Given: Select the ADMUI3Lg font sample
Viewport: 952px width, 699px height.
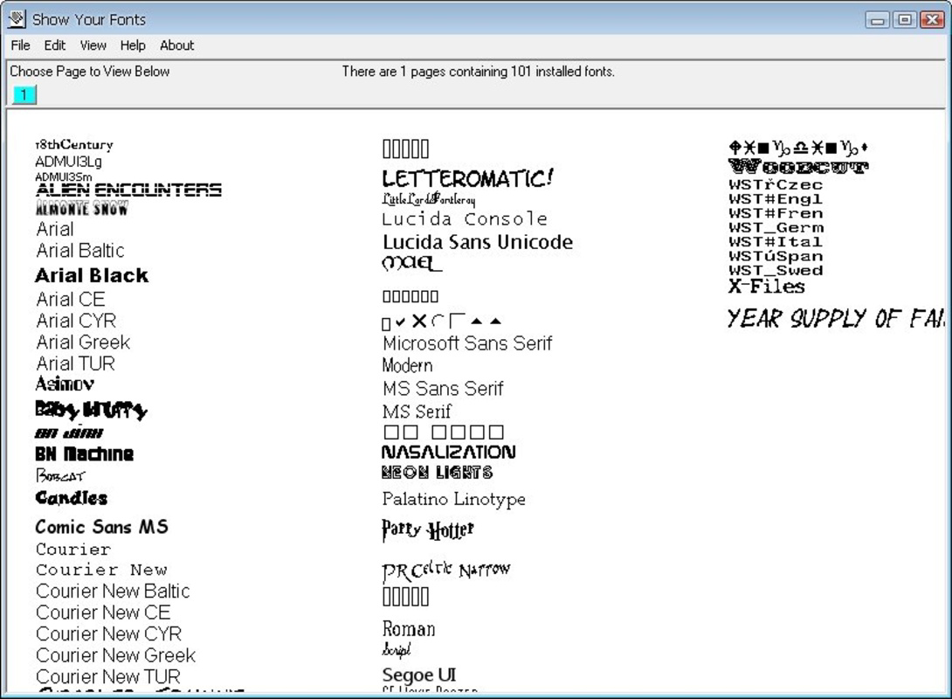Looking at the screenshot, I should (69, 162).
